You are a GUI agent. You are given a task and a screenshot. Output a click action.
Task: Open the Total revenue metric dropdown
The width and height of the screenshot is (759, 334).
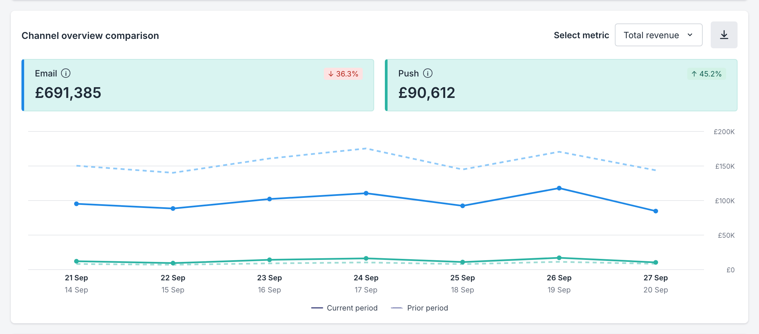click(658, 35)
